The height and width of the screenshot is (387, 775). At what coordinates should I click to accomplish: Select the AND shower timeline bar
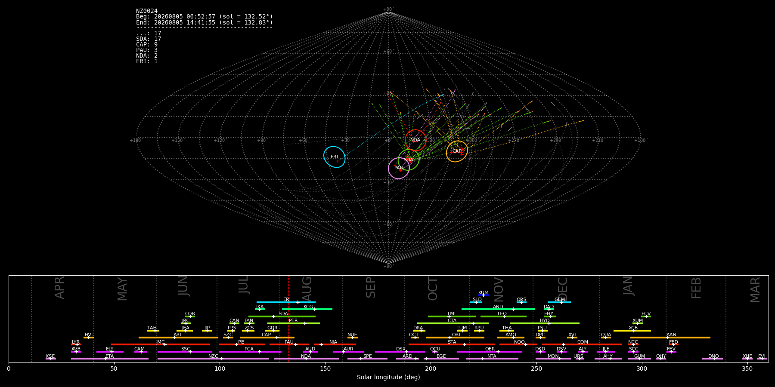tap(498, 309)
